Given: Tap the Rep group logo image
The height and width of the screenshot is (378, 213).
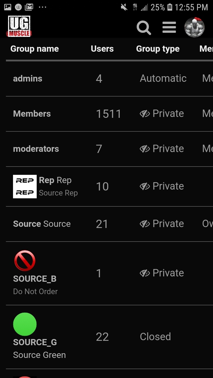Looking at the screenshot, I should [25, 187].
